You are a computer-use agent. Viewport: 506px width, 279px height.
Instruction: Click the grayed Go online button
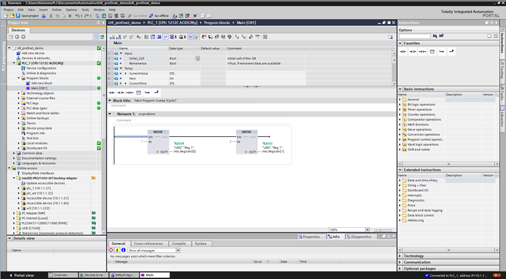tap(137, 15)
